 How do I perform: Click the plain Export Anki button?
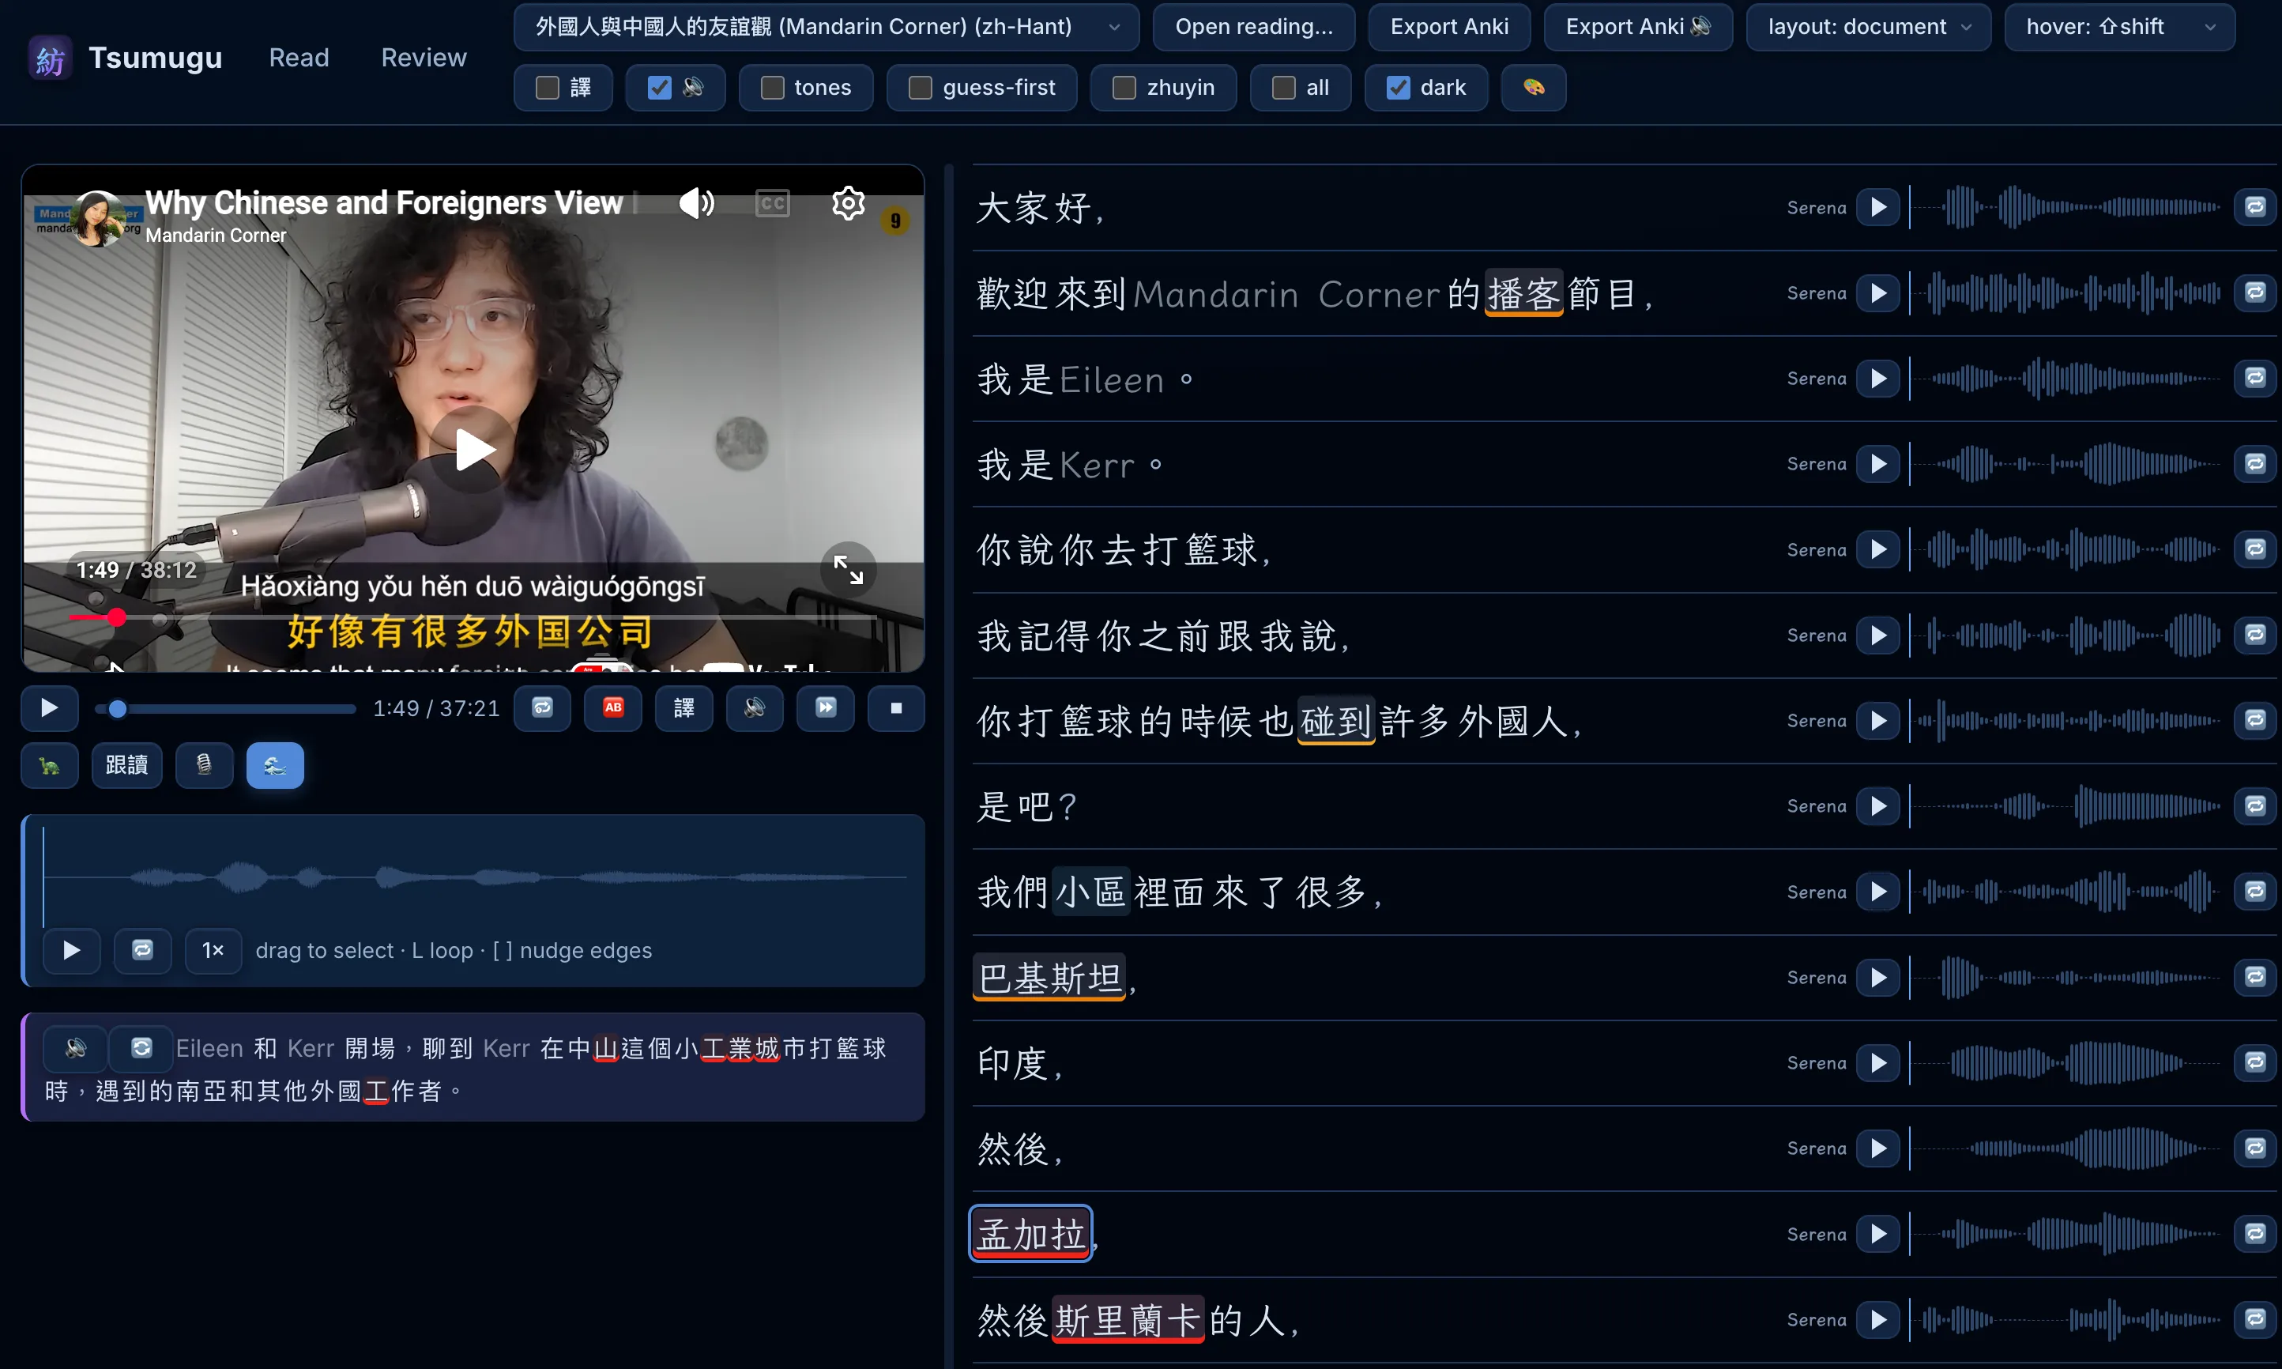point(1448,27)
